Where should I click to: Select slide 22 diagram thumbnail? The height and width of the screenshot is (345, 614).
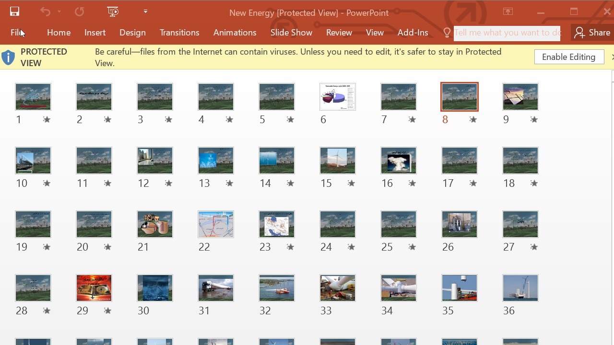216,224
